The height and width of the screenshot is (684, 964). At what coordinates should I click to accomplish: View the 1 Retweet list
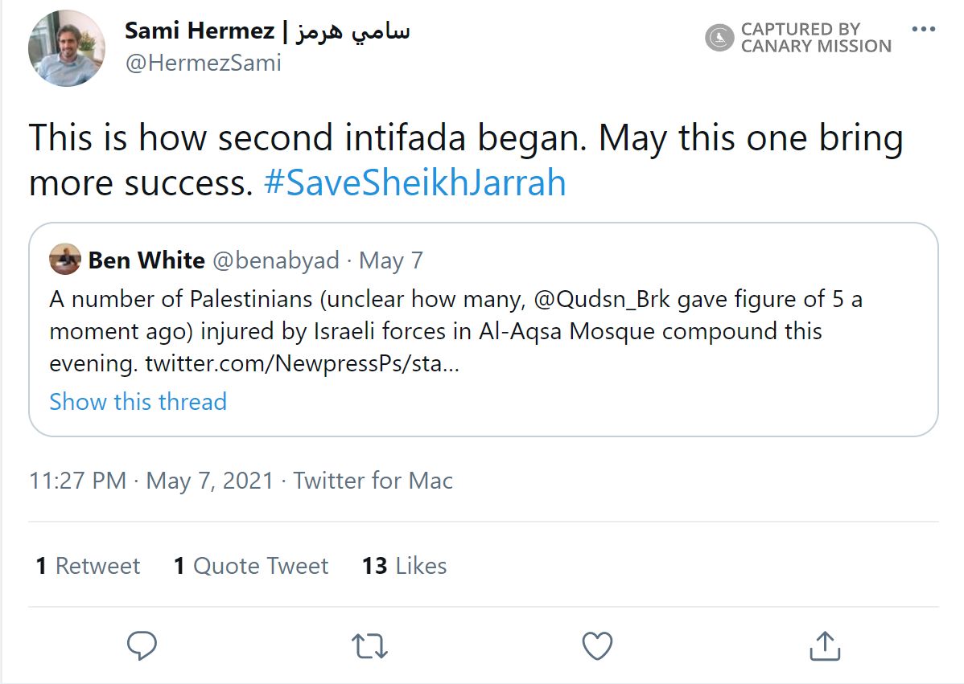(88, 566)
